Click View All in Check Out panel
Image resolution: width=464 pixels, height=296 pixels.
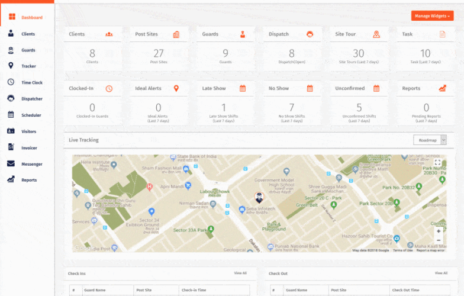pyautogui.click(x=442, y=273)
